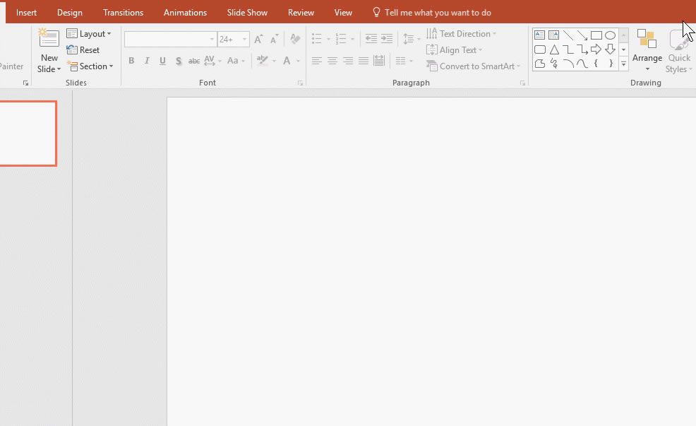Select the Freeform shape tool
Viewport: 696px width, 426px height.
tap(539, 64)
